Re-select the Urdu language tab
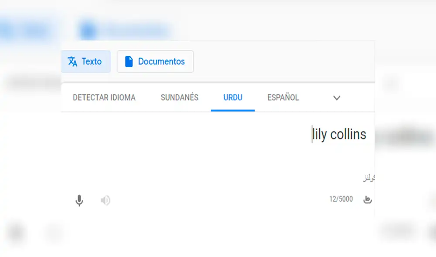 click(x=232, y=98)
